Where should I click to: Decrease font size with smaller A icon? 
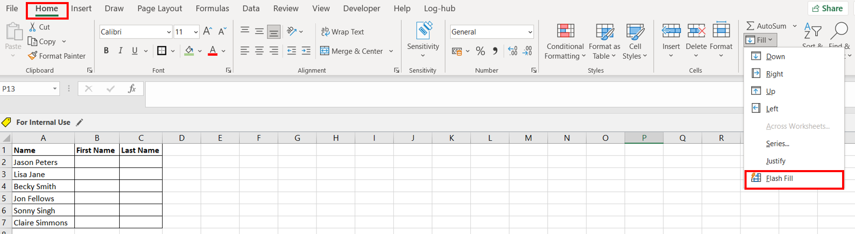[223, 31]
